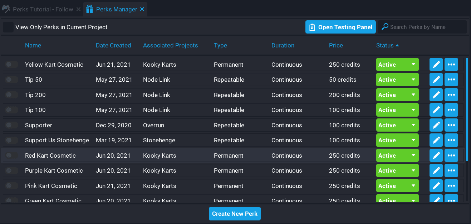Edit the Support Us Stonehenge perk
Screen dimensions: 471x224
(x=436, y=140)
